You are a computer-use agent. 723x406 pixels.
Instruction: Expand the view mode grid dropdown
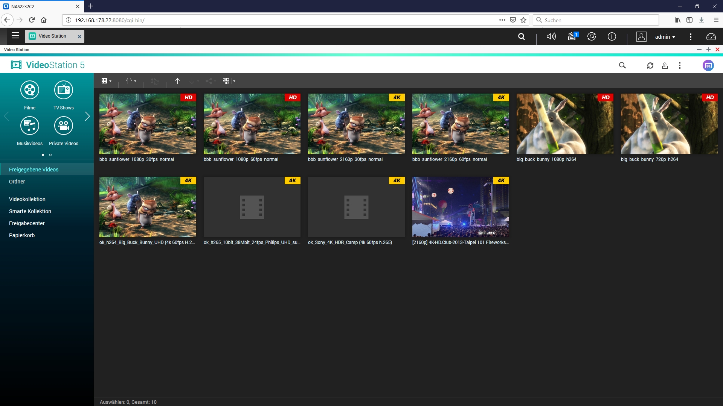click(x=106, y=81)
